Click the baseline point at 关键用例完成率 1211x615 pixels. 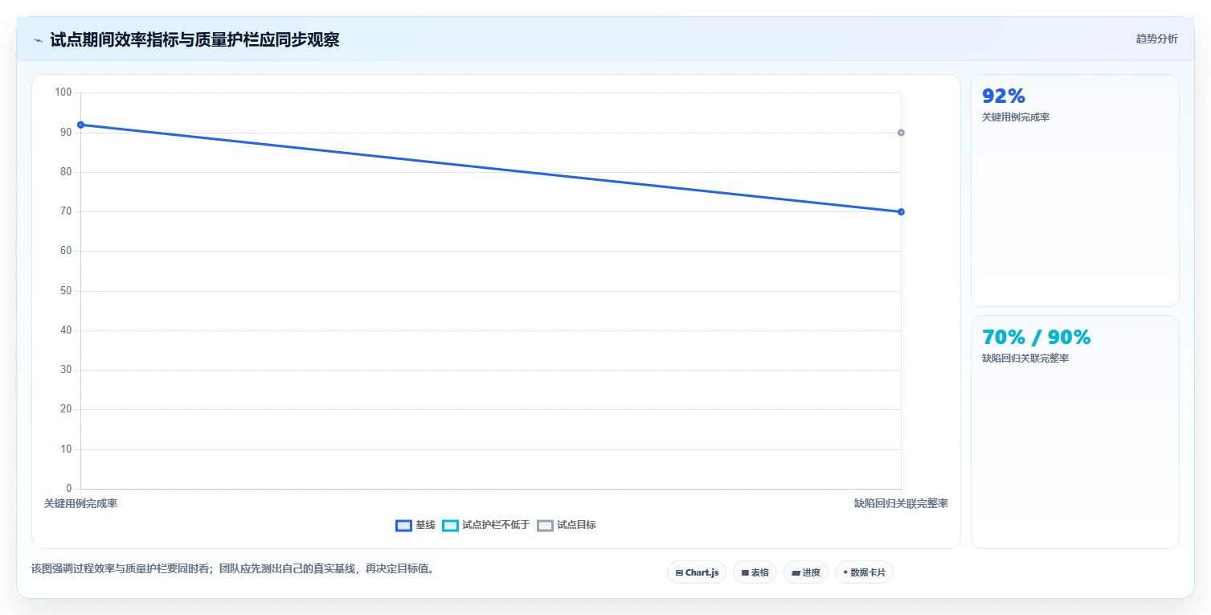[x=80, y=125]
